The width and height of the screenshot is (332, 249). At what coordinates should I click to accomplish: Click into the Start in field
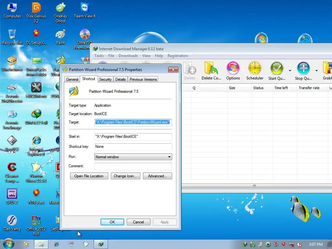point(133,136)
